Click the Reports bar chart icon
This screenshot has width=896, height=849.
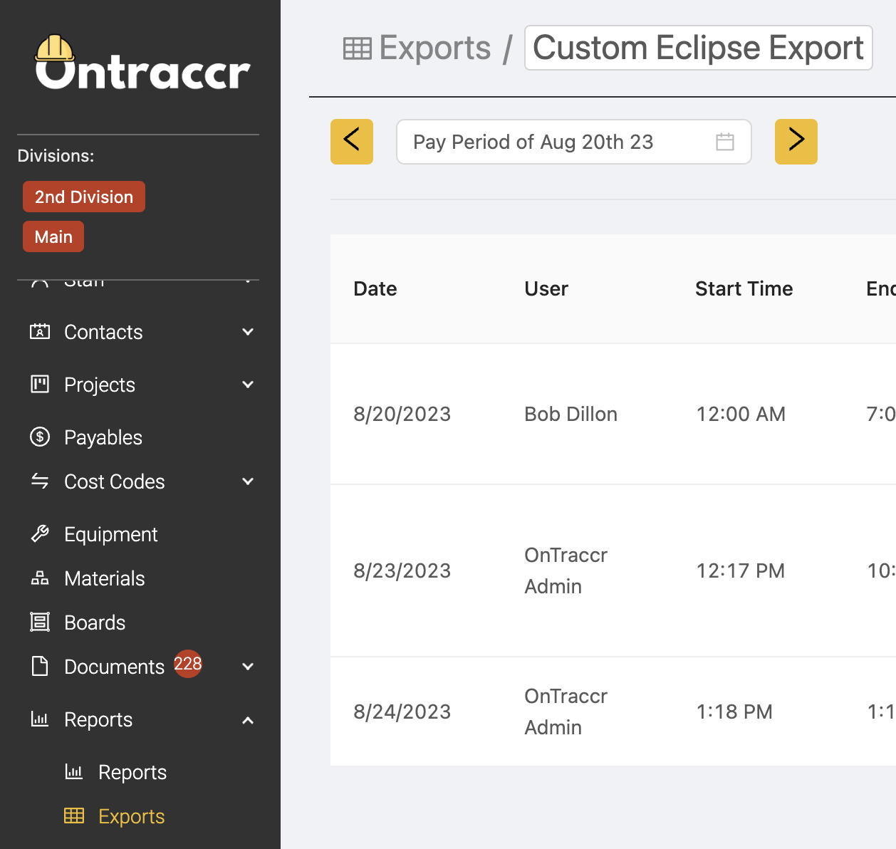40,719
